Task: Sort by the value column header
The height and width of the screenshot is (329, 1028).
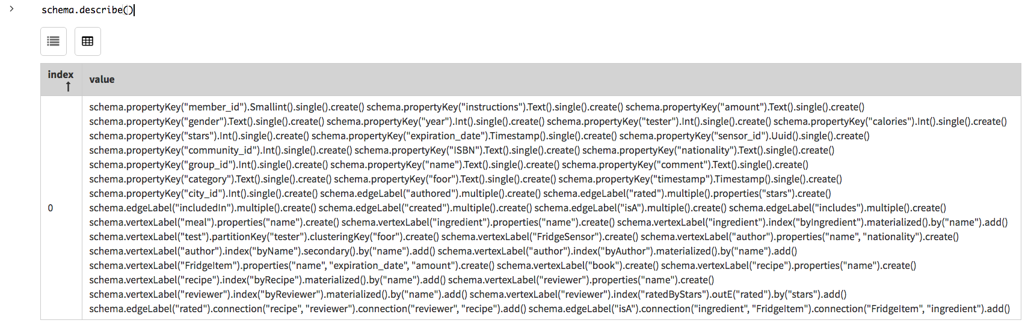Action: (x=102, y=79)
